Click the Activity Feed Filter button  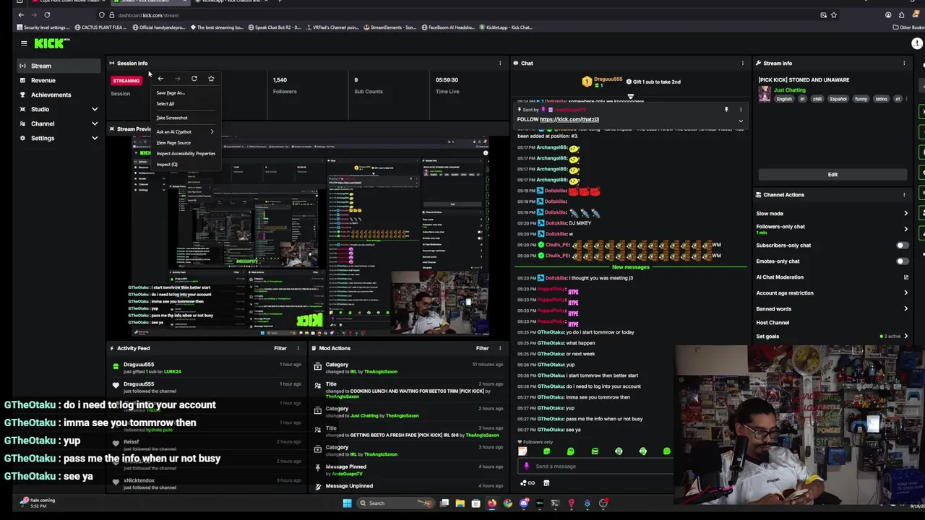tap(280, 348)
